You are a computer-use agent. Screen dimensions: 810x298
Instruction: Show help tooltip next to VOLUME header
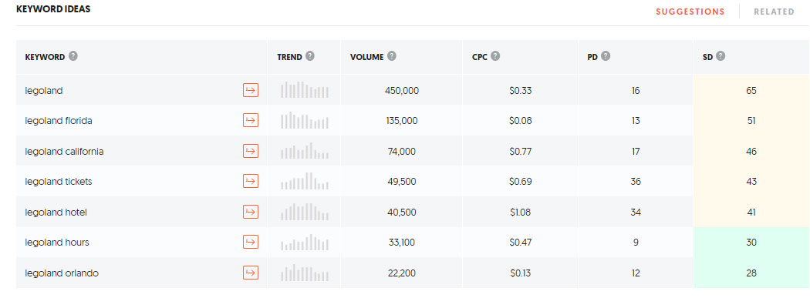392,56
